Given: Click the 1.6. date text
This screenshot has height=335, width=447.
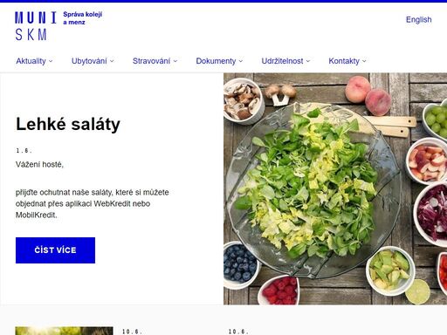Looking at the screenshot, I should pos(24,151).
